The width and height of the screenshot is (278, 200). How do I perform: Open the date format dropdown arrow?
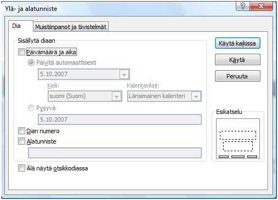pos(124,75)
